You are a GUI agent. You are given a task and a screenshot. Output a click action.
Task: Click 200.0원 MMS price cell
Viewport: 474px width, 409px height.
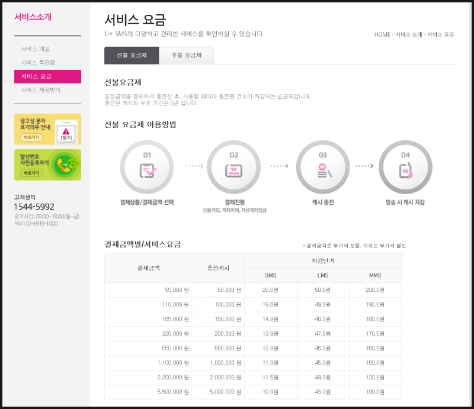tap(375, 290)
